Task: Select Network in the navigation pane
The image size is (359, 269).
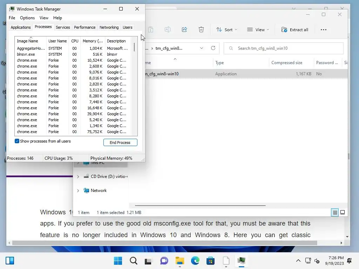Action: click(99, 191)
